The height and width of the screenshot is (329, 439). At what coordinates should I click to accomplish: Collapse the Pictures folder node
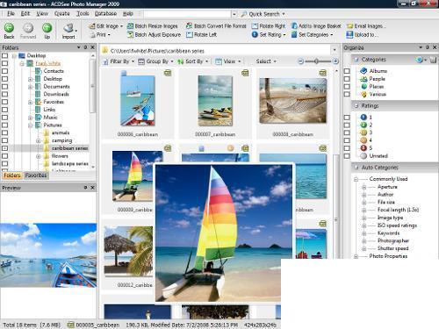pos(31,125)
